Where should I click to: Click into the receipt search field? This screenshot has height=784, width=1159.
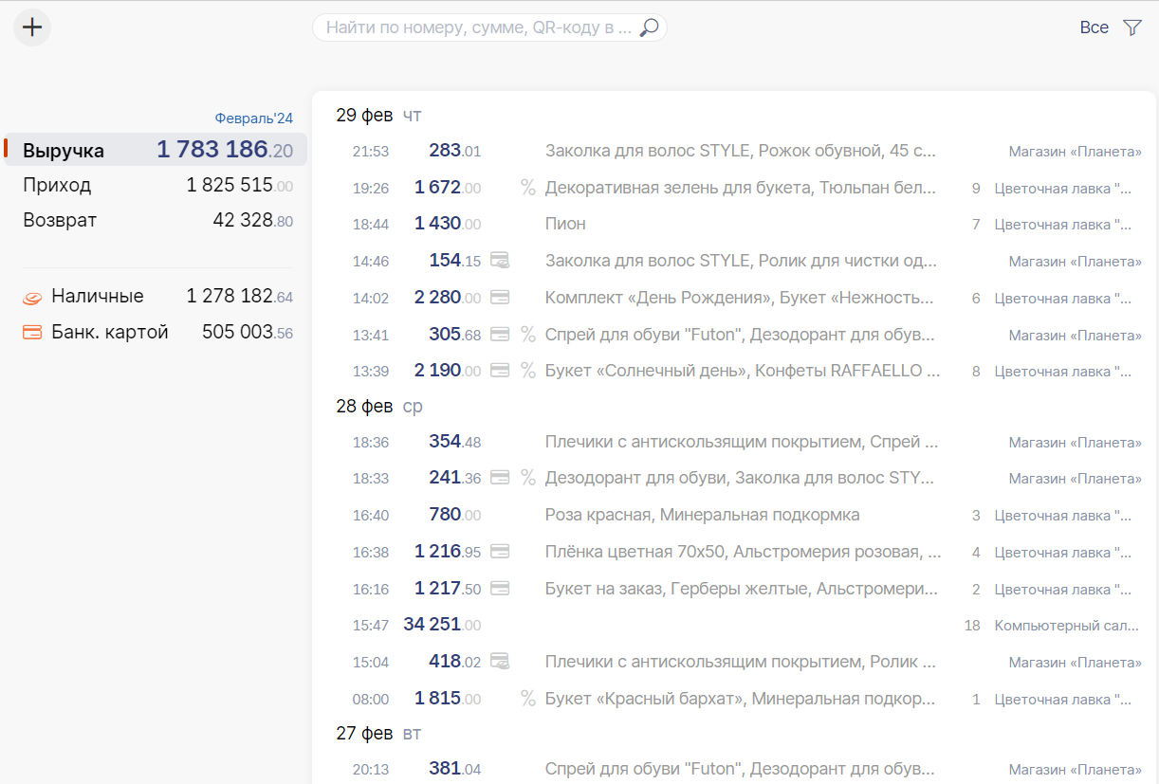pos(479,27)
